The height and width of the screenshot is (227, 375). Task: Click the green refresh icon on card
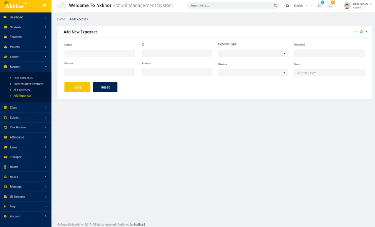click(361, 32)
